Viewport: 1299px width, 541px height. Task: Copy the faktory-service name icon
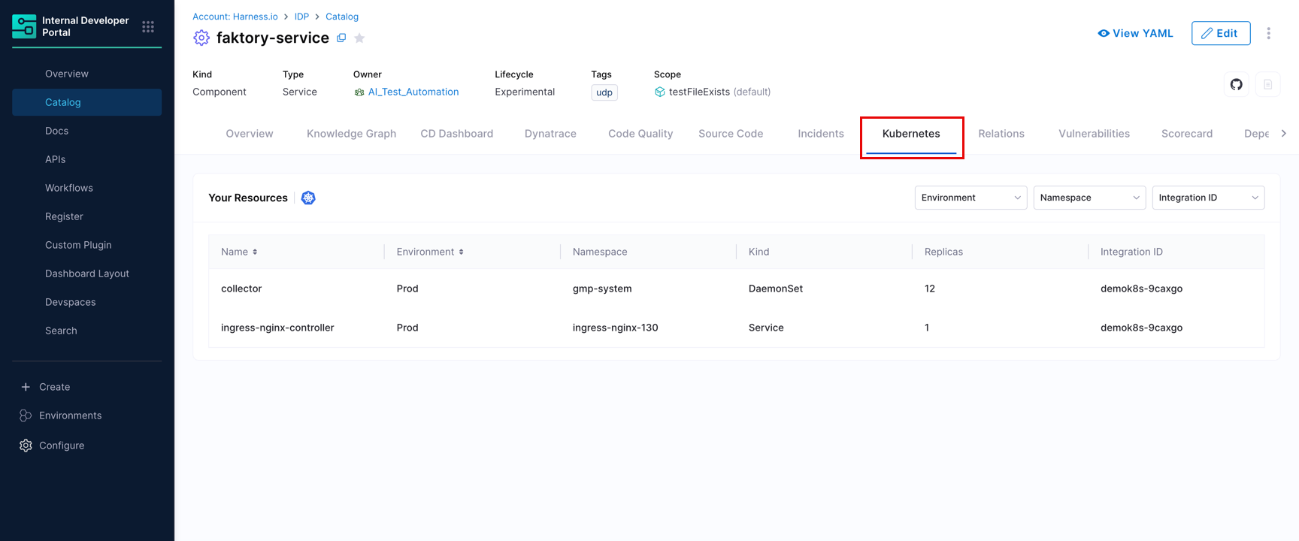(341, 38)
